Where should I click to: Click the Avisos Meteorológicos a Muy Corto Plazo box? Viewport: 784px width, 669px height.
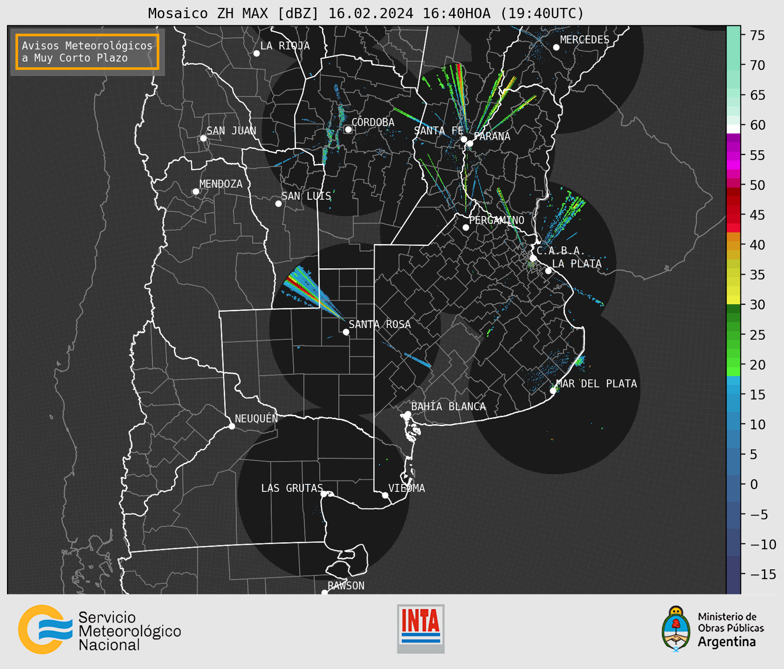(87, 52)
